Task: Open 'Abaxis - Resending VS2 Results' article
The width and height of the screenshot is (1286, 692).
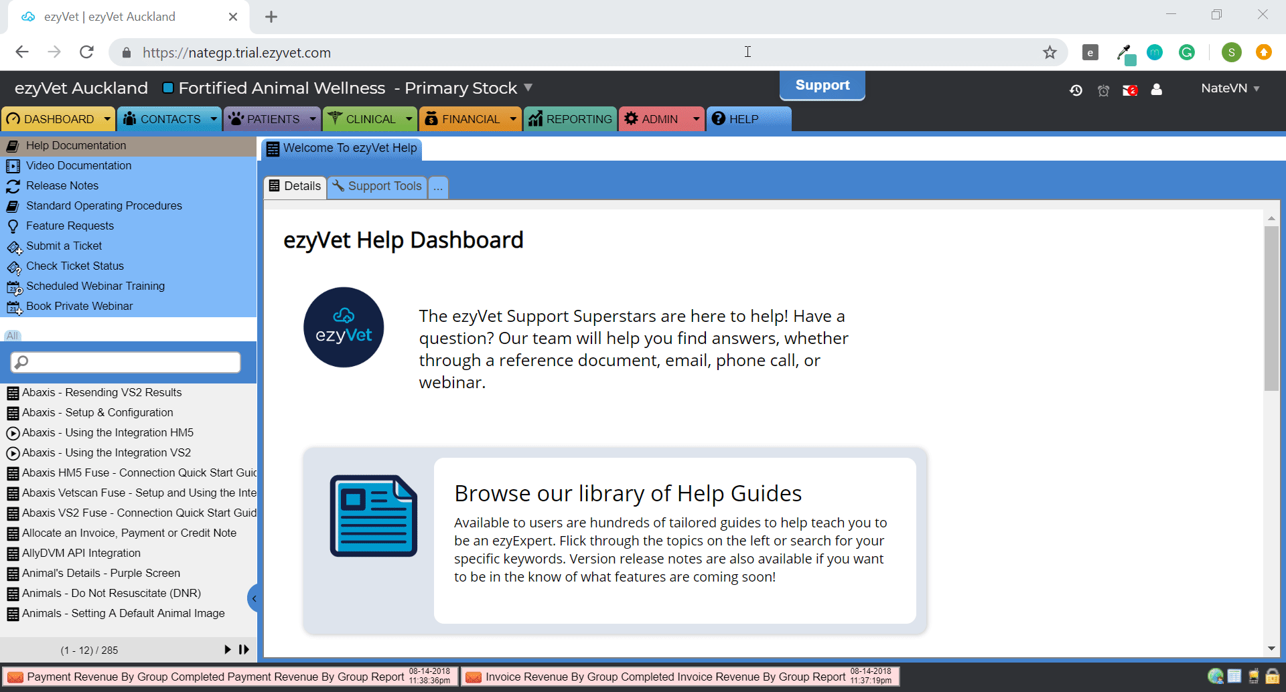Action: tap(102, 393)
